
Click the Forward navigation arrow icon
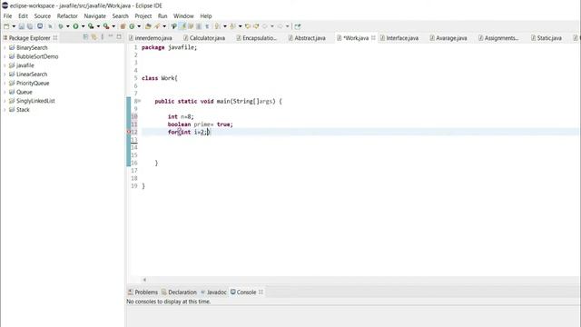[x=281, y=26]
